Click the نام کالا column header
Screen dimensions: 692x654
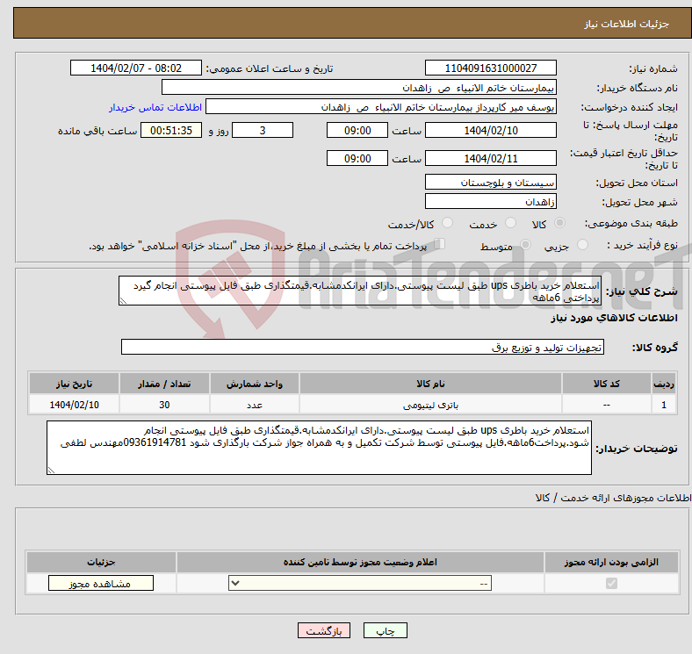(x=430, y=384)
